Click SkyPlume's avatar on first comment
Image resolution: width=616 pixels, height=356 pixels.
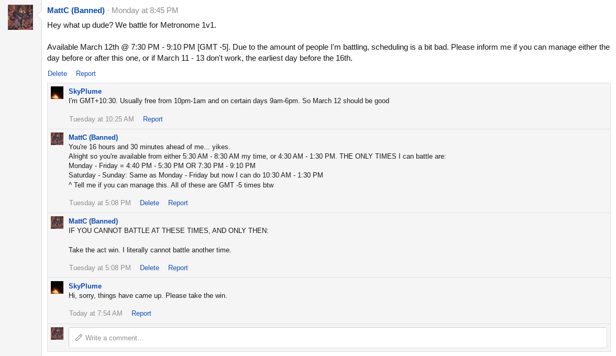pyautogui.click(x=57, y=93)
